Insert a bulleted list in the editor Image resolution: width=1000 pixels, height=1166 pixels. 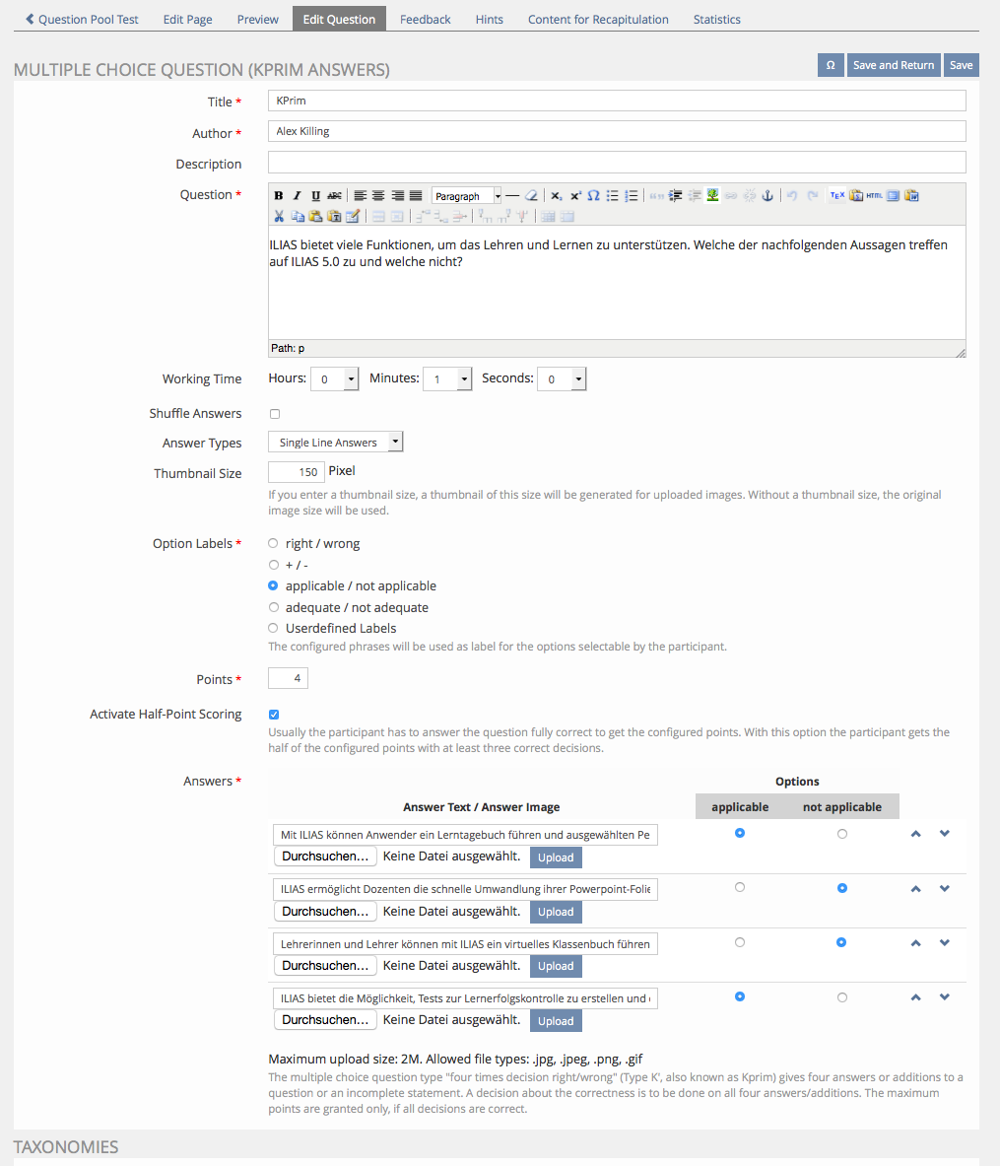pyautogui.click(x=613, y=196)
